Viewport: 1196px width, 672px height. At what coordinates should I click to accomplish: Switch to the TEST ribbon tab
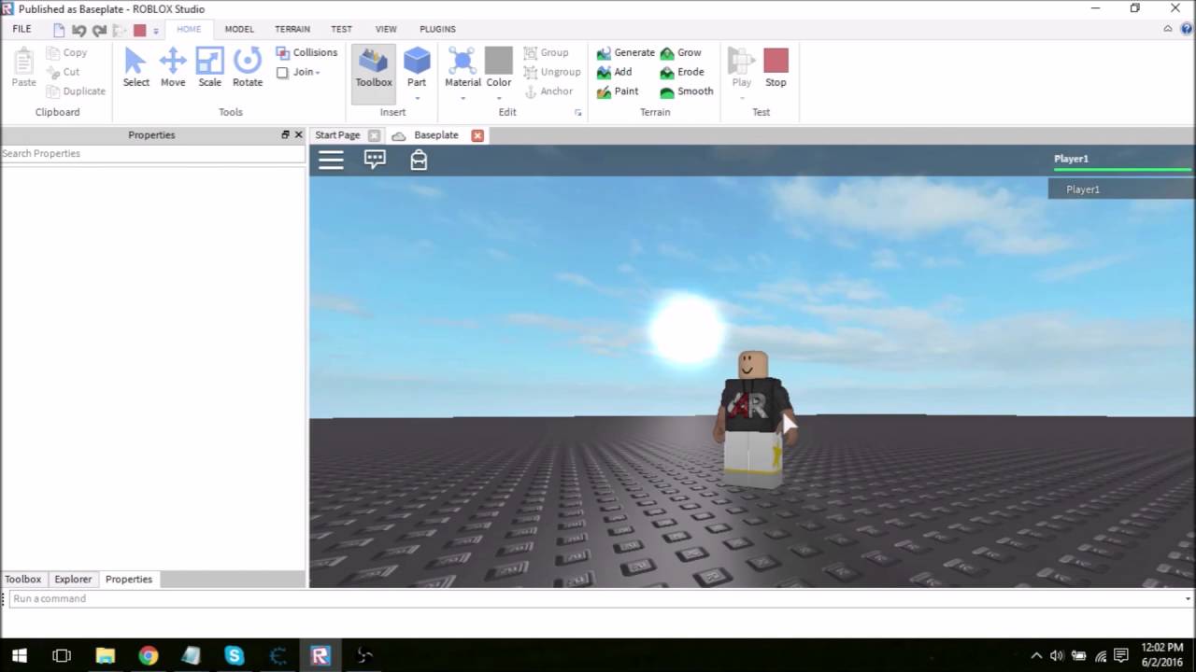tap(342, 29)
